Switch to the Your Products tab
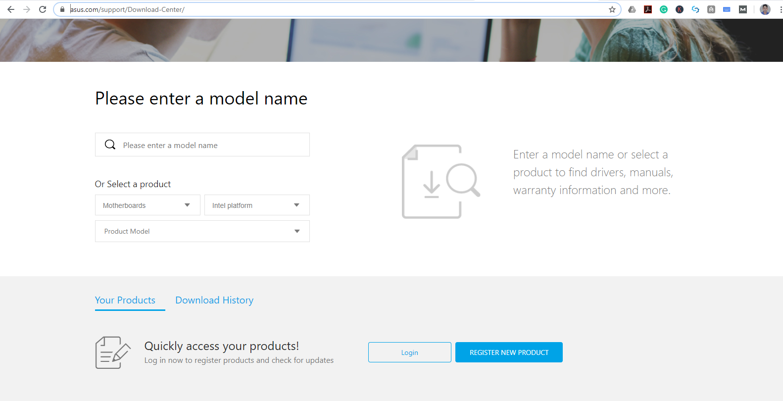This screenshot has height=401, width=783. point(125,300)
